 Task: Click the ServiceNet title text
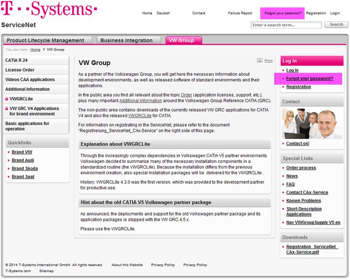[x=19, y=25]
